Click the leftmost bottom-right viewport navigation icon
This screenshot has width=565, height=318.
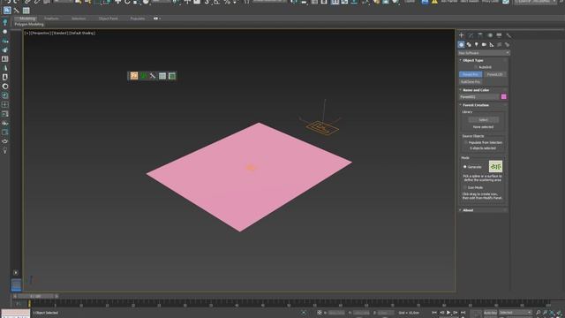pyautogui.click(x=539, y=313)
